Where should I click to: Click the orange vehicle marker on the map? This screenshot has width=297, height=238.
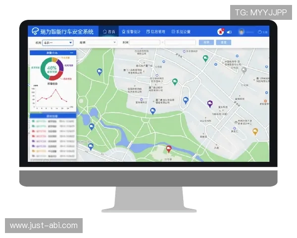pyautogui.click(x=255, y=131)
